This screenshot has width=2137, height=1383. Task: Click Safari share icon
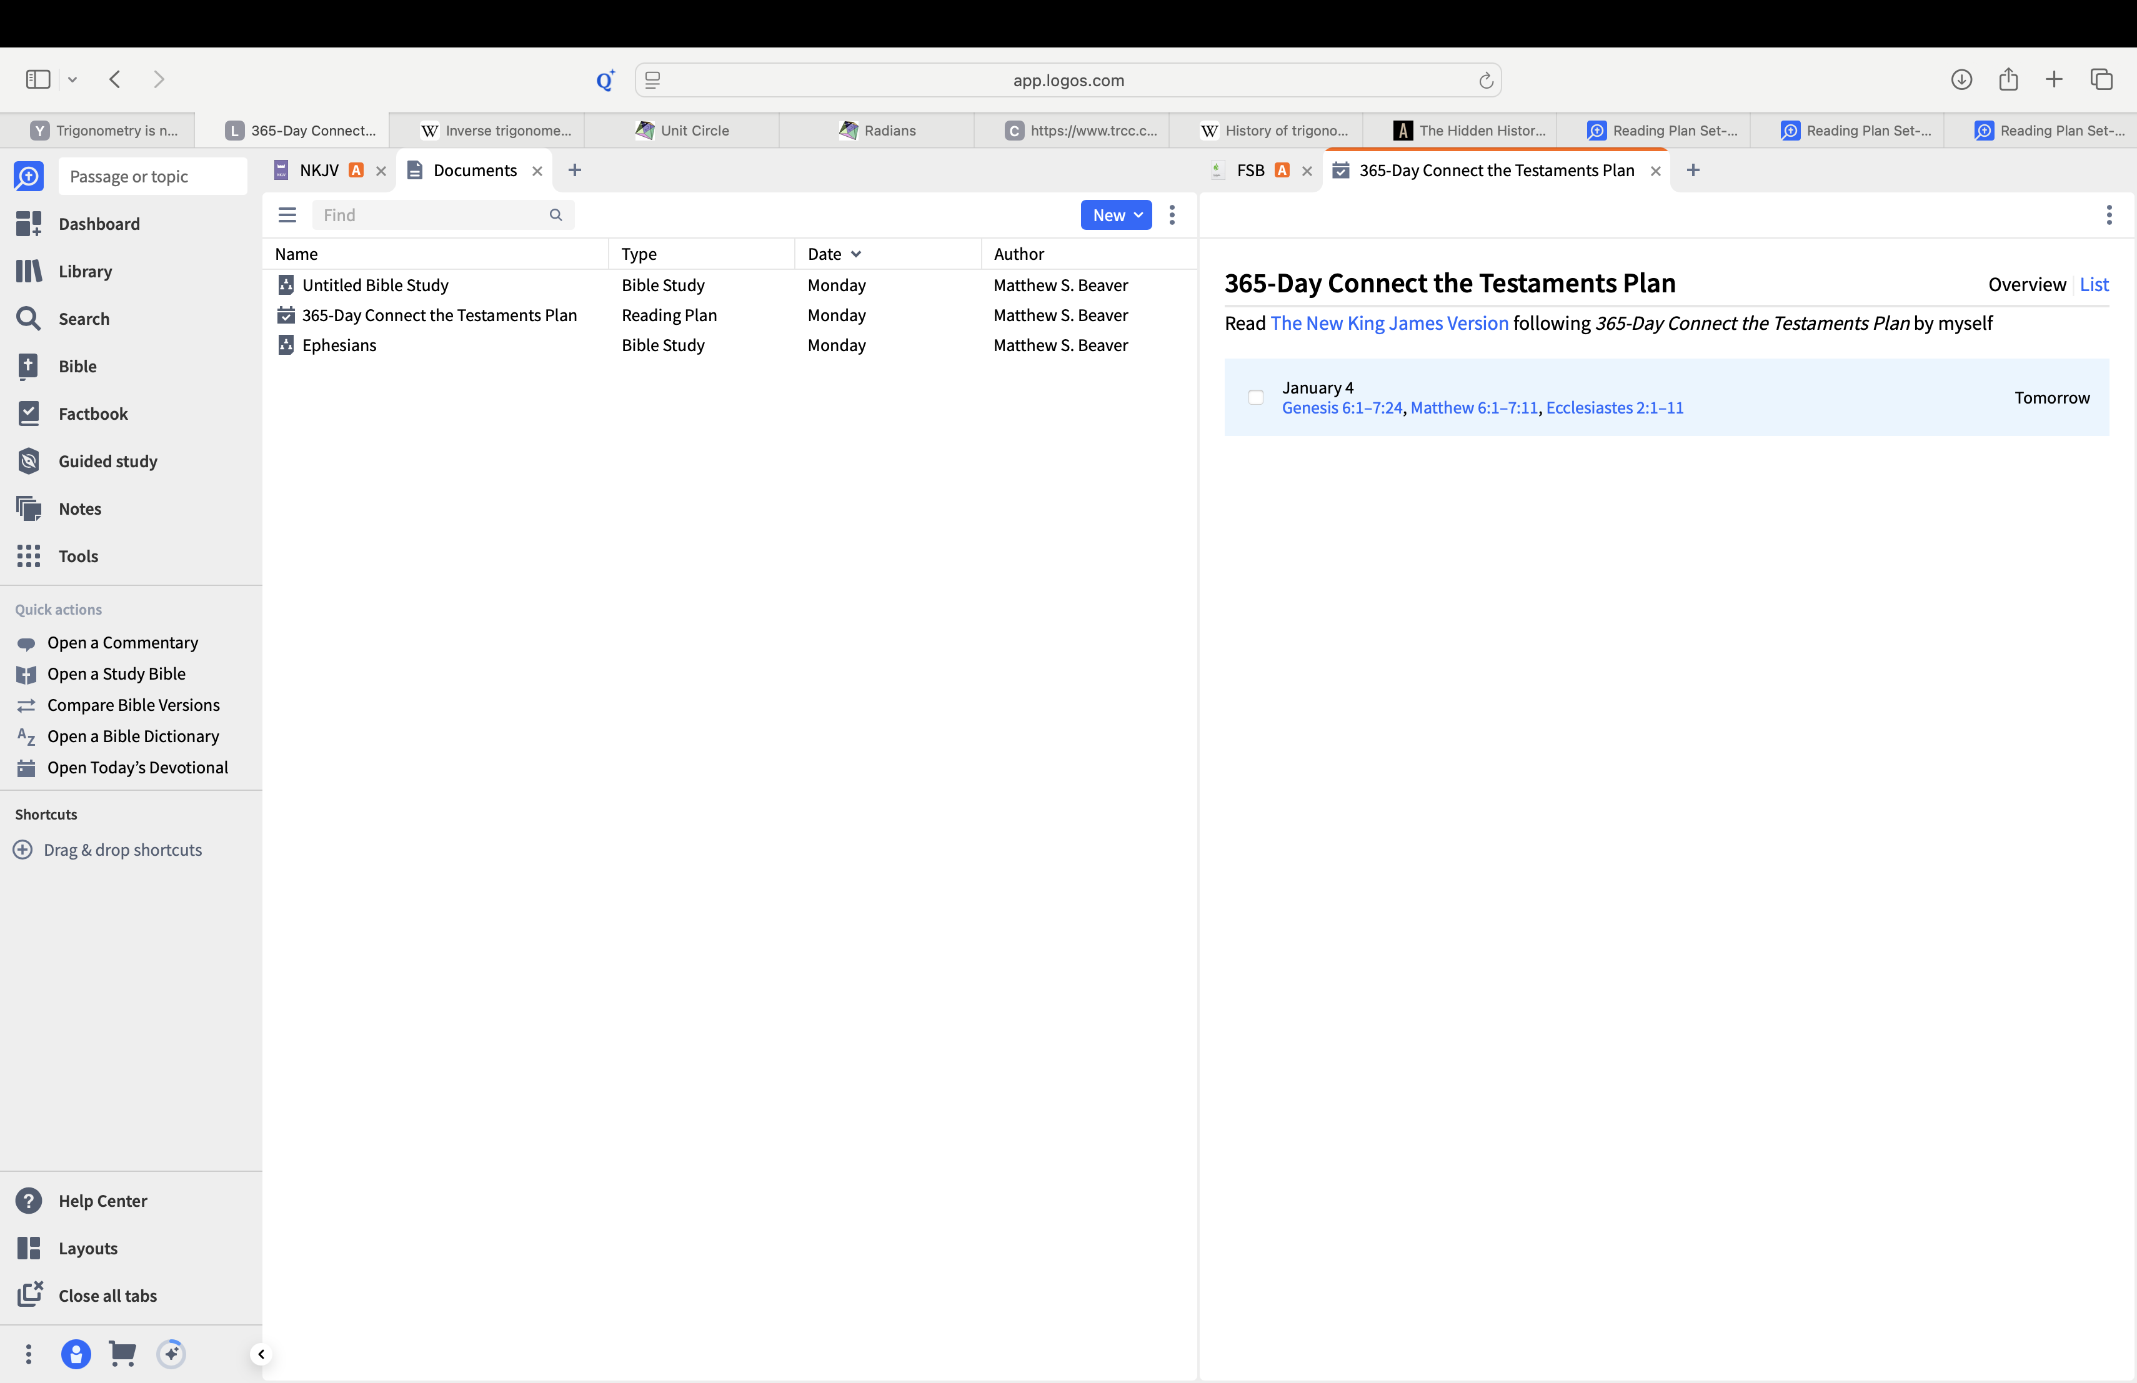[x=2009, y=80]
